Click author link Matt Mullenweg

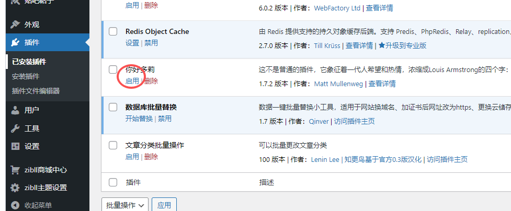(x=338, y=84)
